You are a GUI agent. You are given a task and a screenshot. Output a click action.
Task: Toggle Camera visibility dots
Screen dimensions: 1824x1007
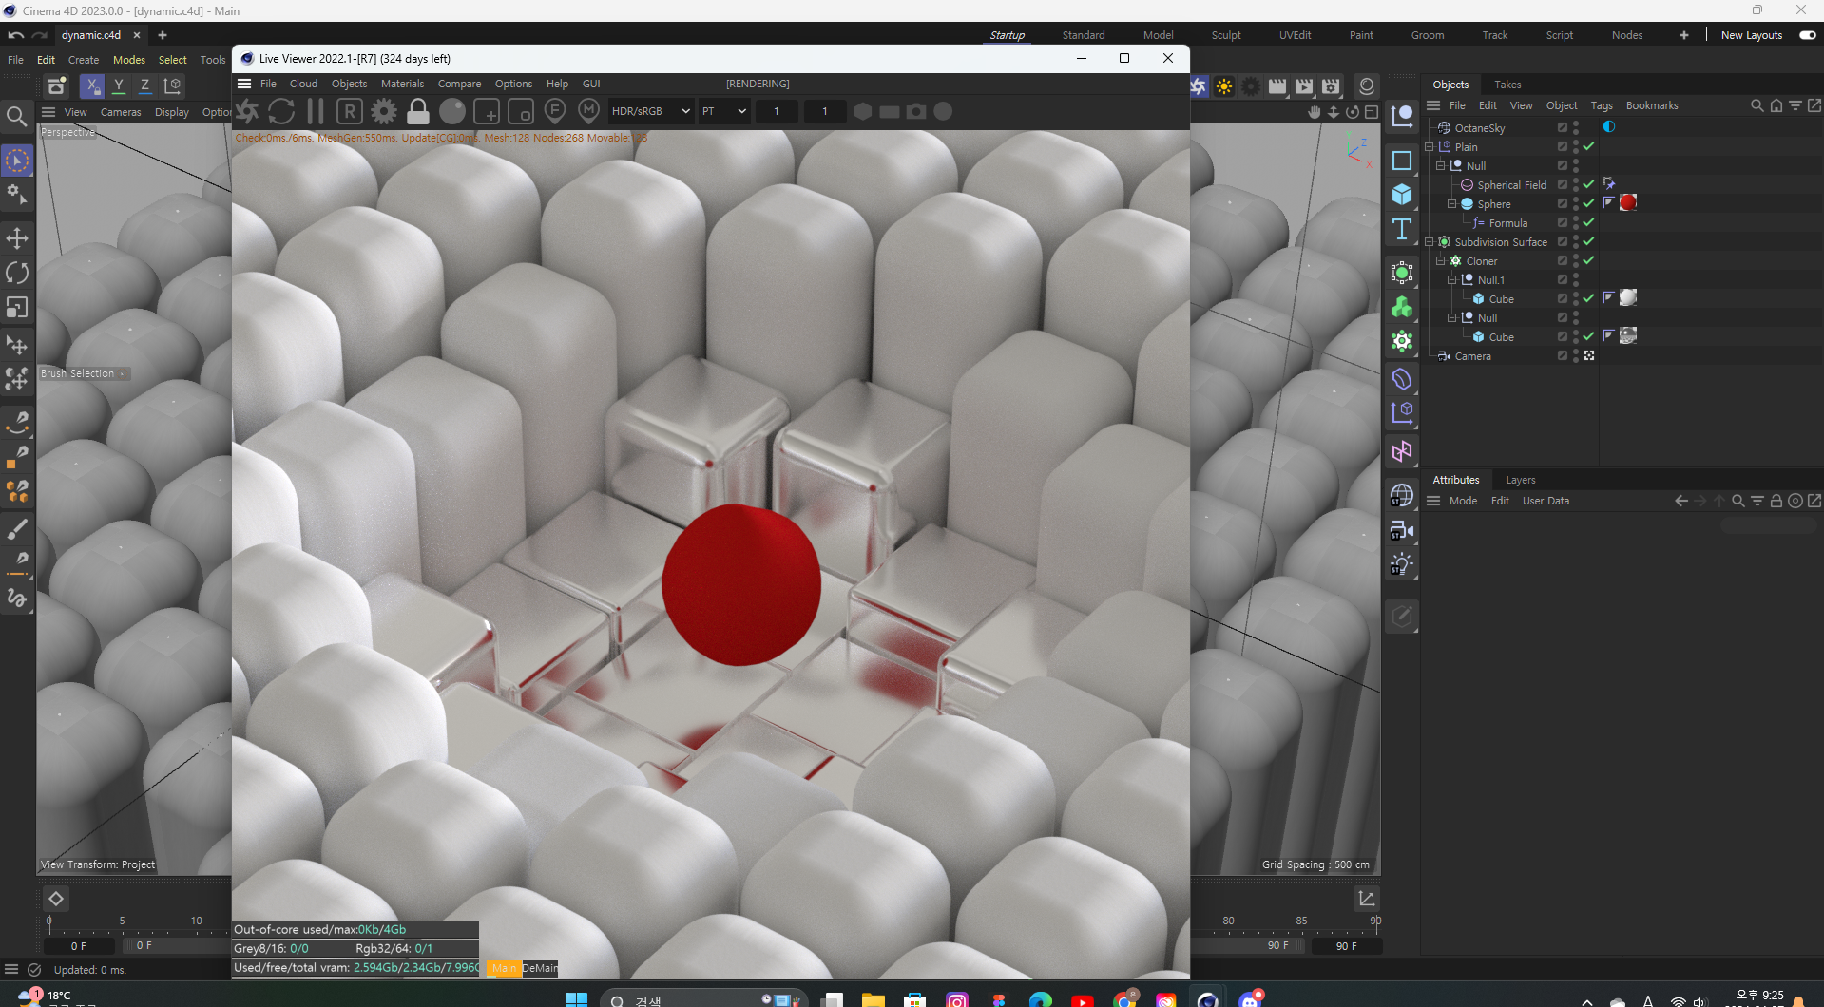point(1576,355)
